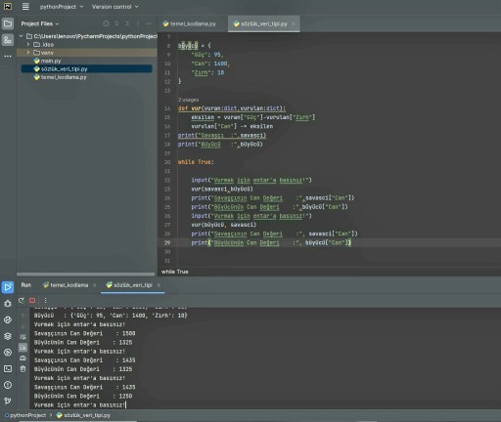
Task: Click the Rerun icon in Run toolbar
Action: tap(22, 301)
